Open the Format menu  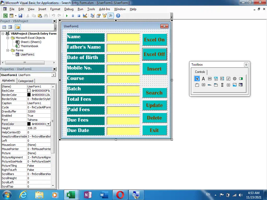[x=55, y=9]
